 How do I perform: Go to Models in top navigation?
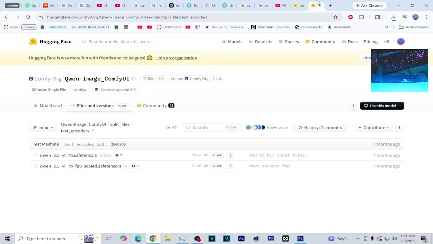232,41
